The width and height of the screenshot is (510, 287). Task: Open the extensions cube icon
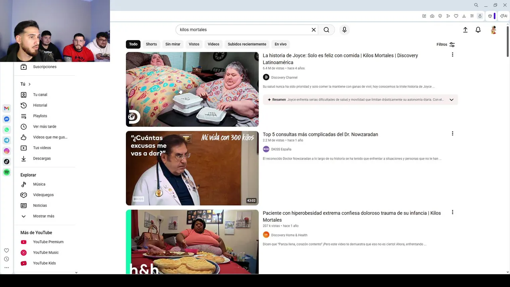490,16
